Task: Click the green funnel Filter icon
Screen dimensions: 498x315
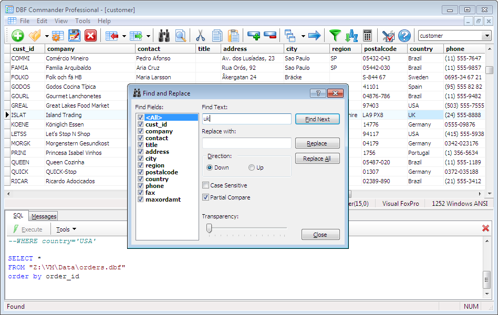Action: [x=335, y=36]
